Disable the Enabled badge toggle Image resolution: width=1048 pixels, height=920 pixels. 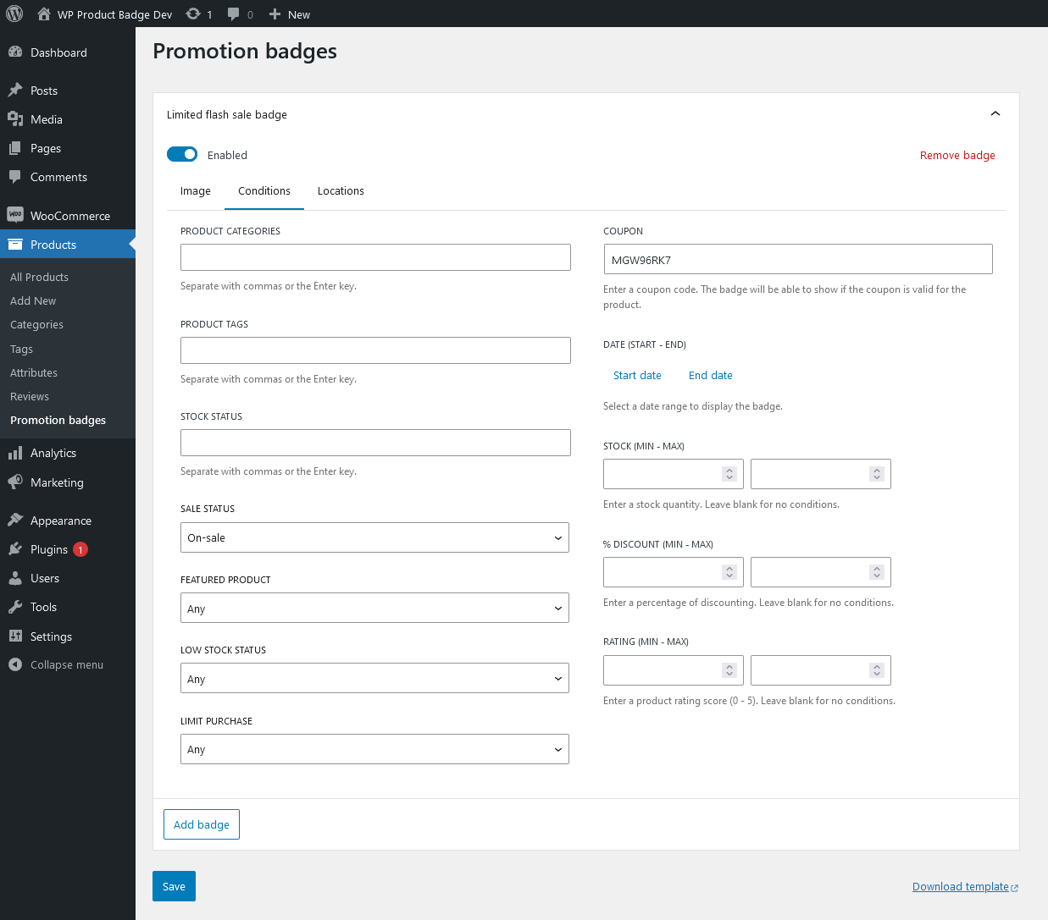tap(182, 154)
